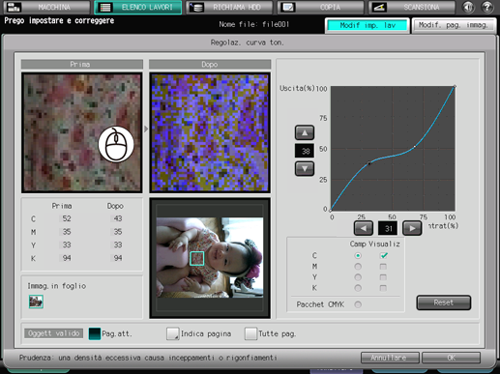Click the ELENCO LAVORI list icon
The height and width of the screenshot is (374, 500).
coord(105,8)
